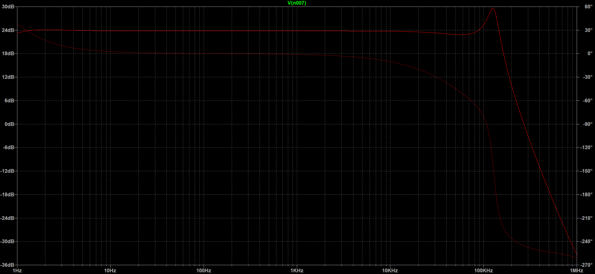Select the -36dB label on left axis
Image resolution: width=595 pixels, height=274 pixels.
7,265
